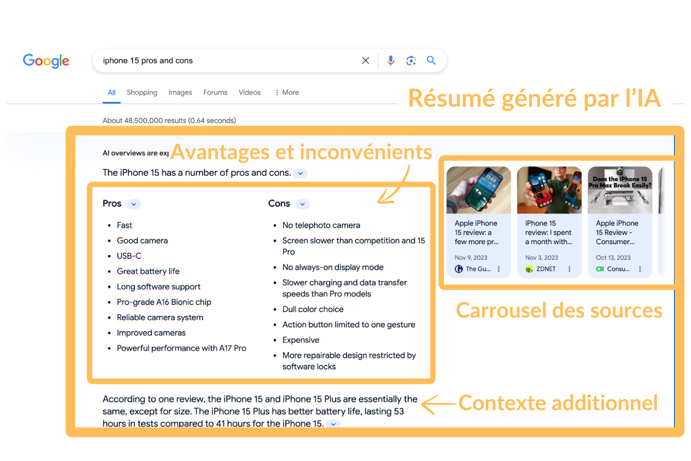This screenshot has height=461, width=691.
Task: Click 'Action button limited to one gesture'
Action: 349,324
